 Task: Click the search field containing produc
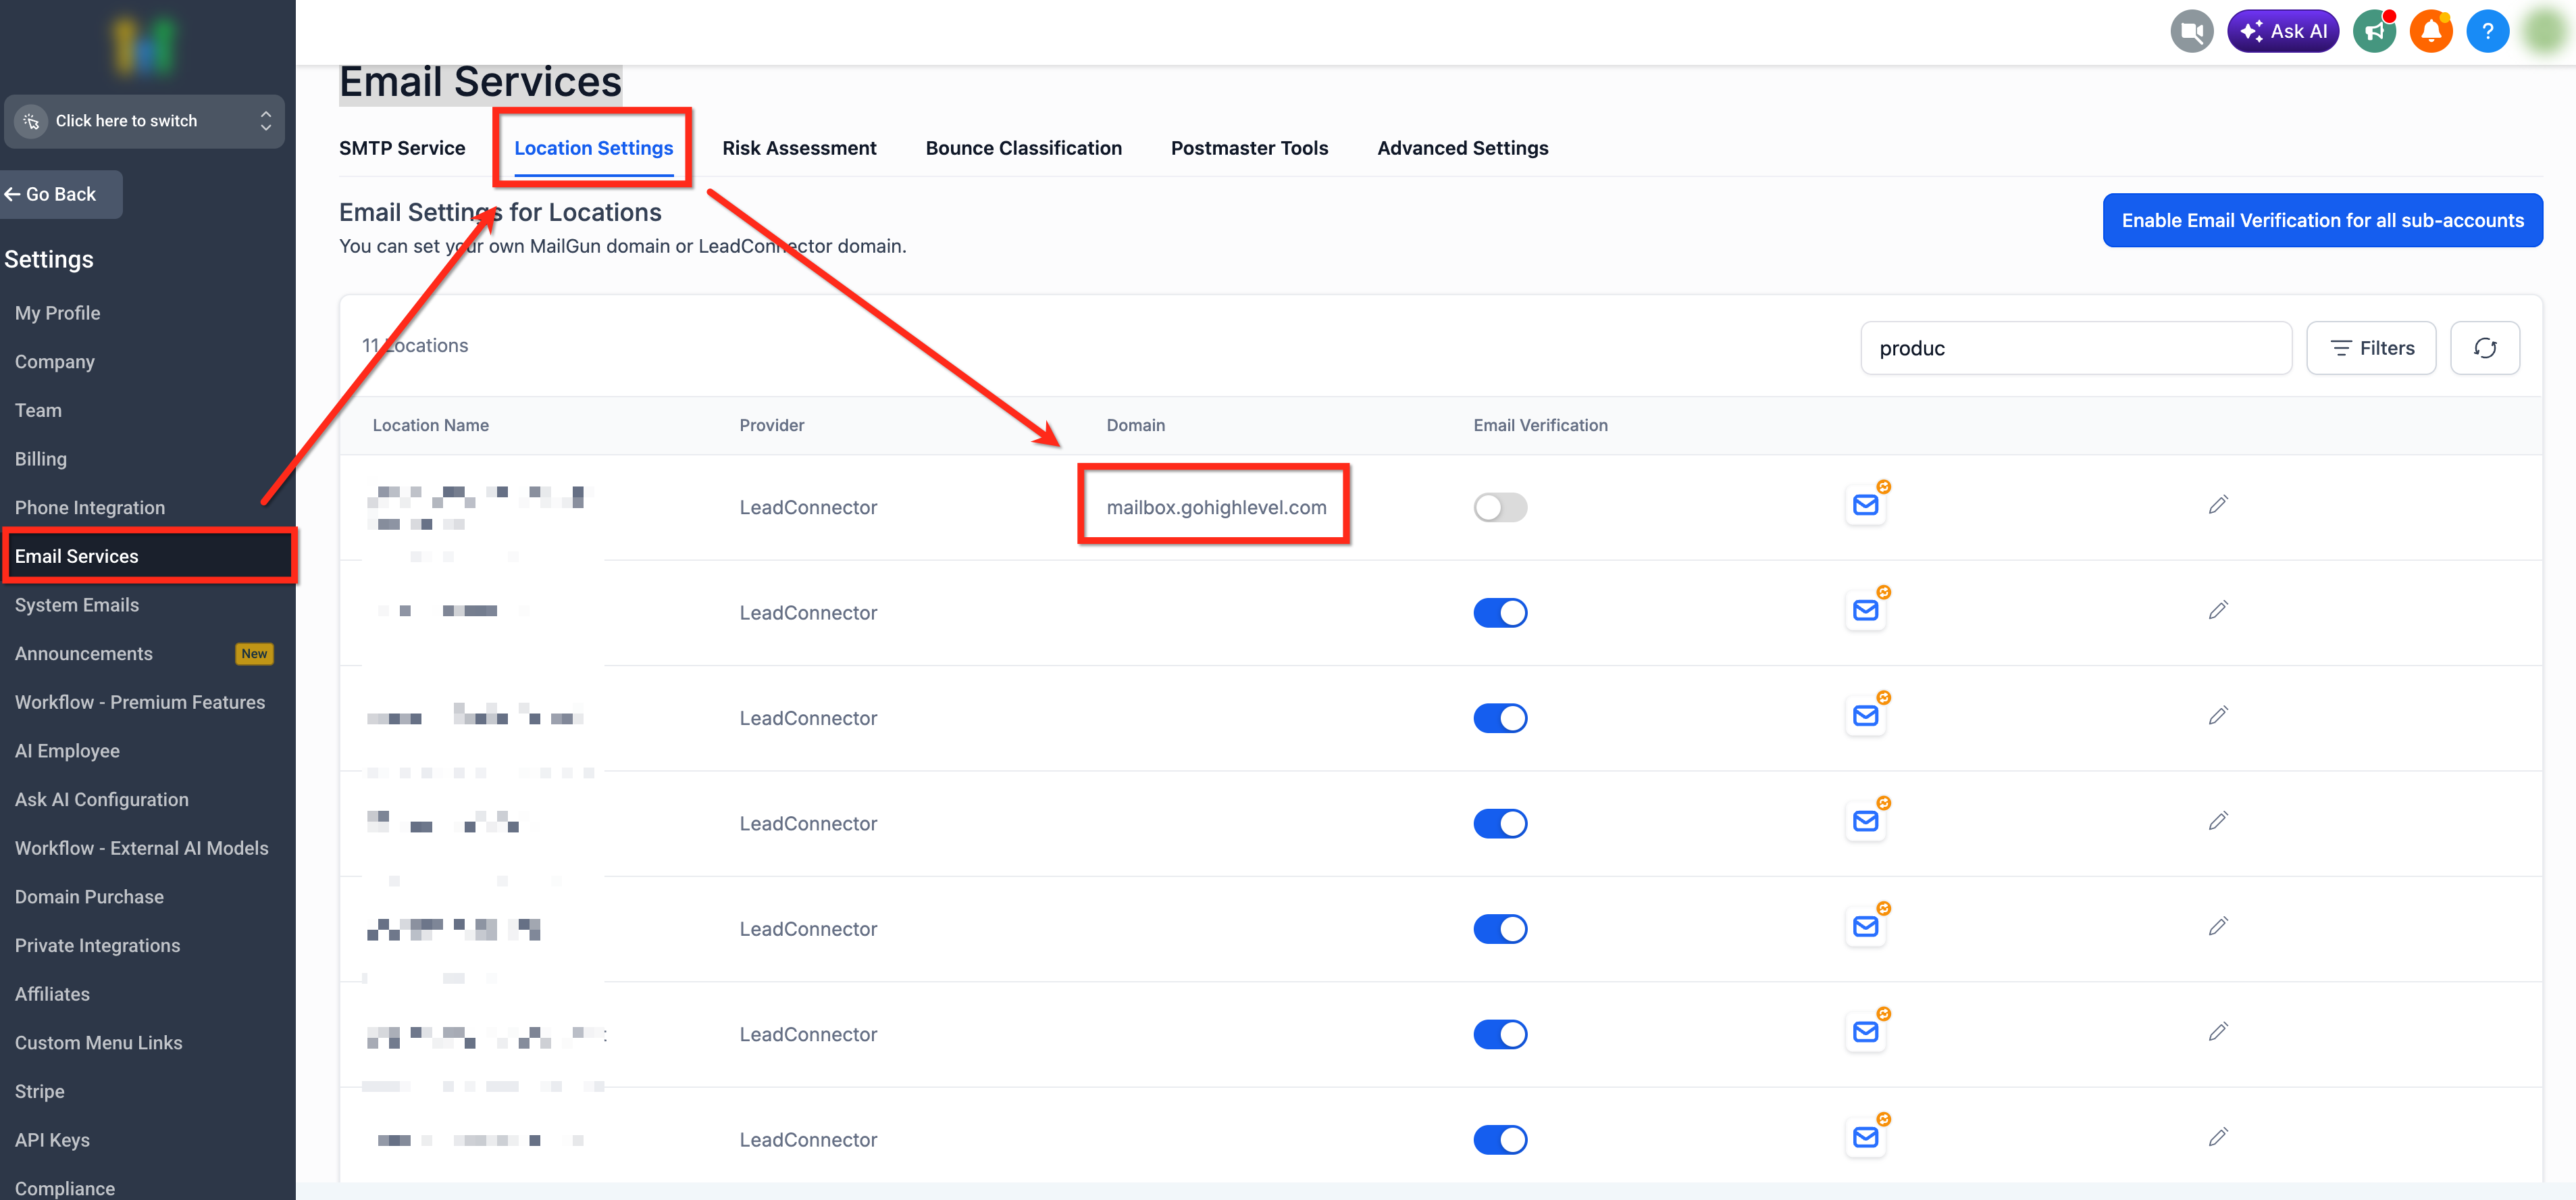(2076, 348)
